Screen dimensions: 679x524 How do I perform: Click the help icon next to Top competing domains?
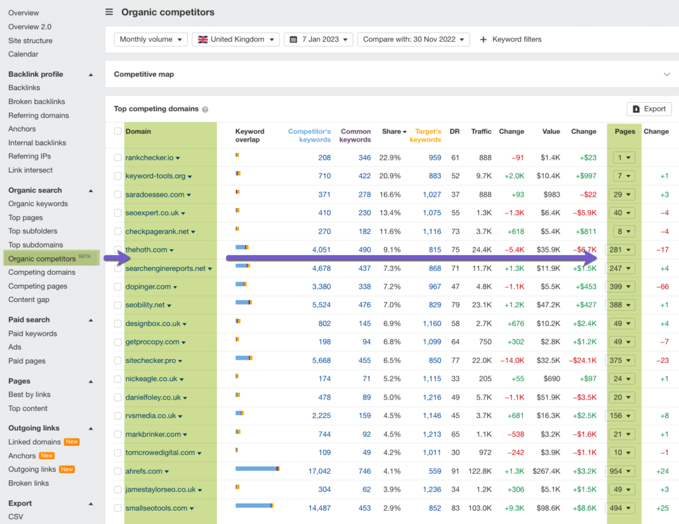point(205,109)
